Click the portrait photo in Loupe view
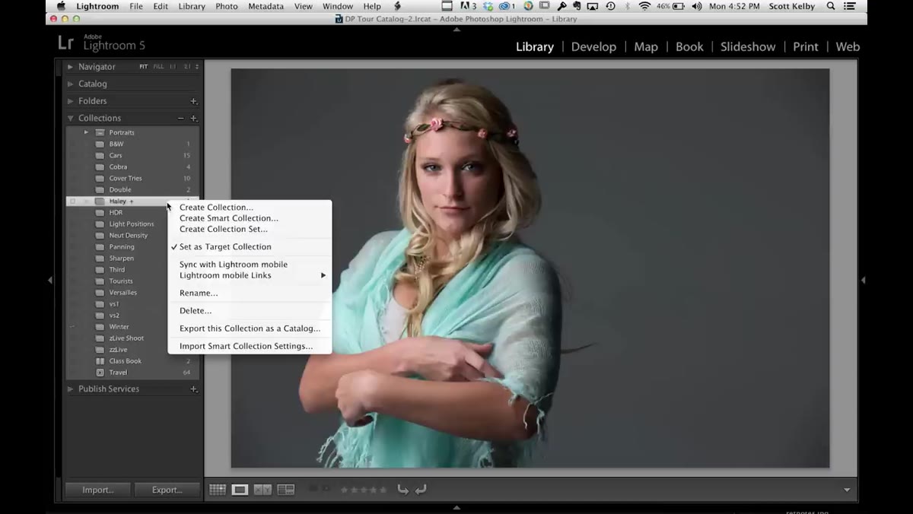The width and height of the screenshot is (913, 514). pyautogui.click(x=530, y=268)
